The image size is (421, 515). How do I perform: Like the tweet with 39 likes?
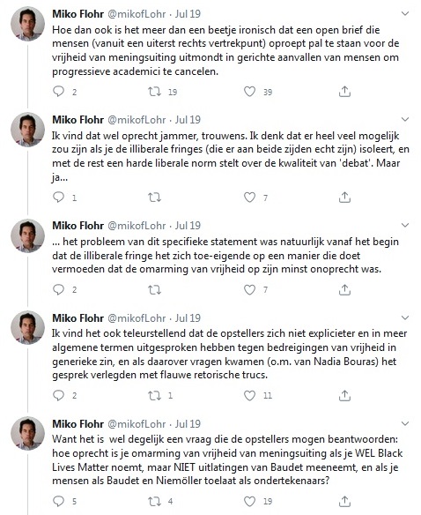pyautogui.click(x=250, y=92)
